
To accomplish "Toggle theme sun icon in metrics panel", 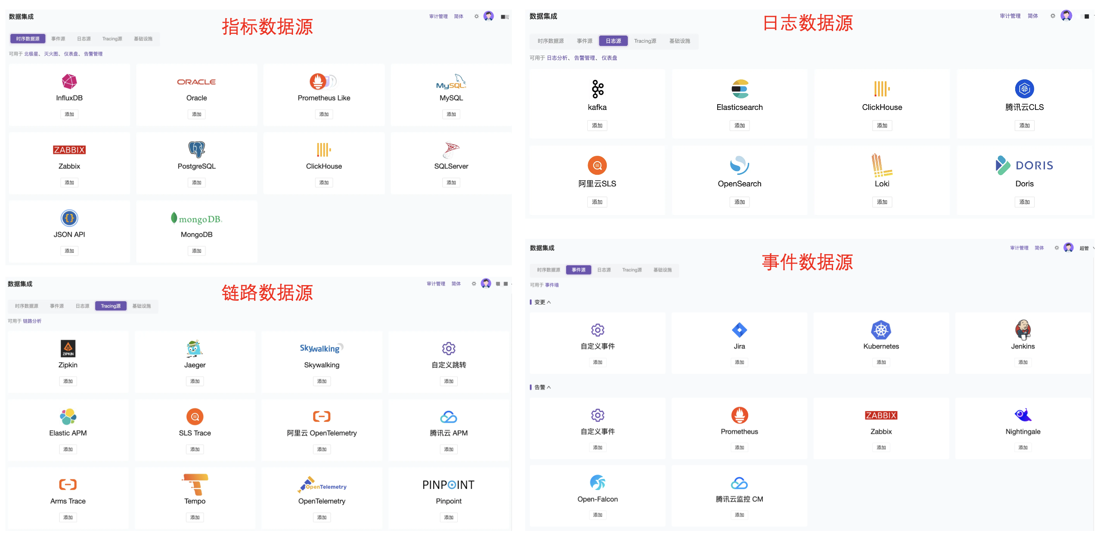I will click(x=477, y=16).
